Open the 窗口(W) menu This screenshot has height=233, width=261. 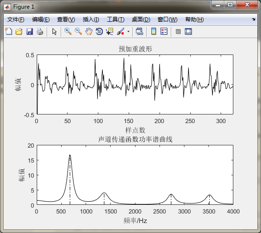(x=167, y=20)
